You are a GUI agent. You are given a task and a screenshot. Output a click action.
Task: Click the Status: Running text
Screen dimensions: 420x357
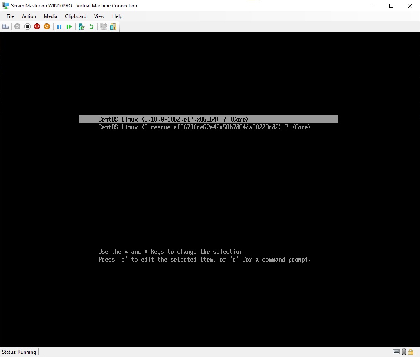coord(19,352)
